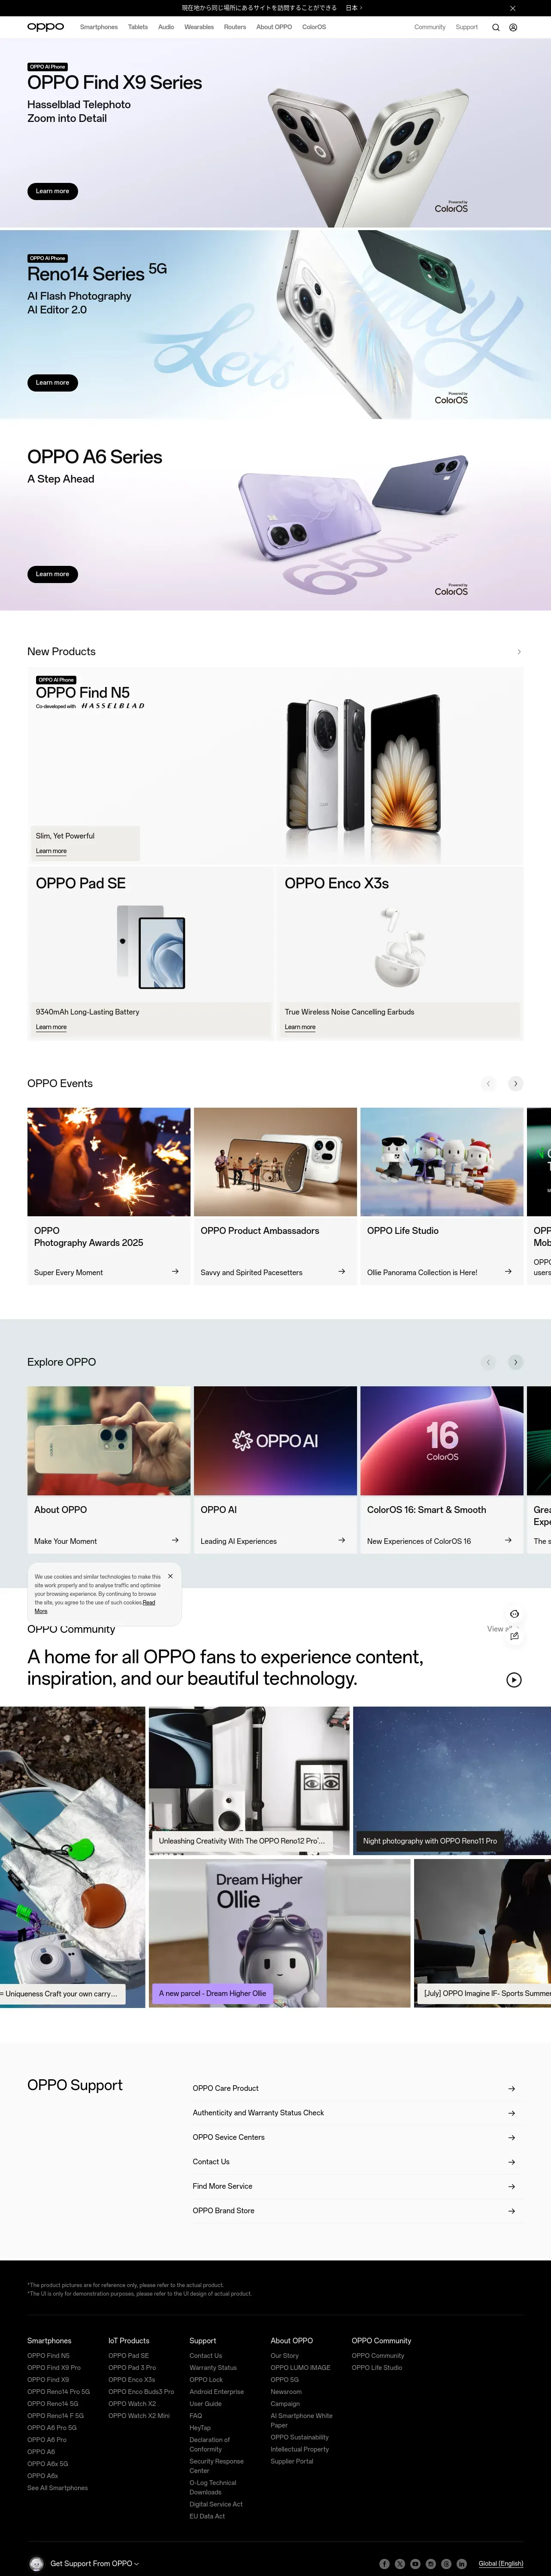
Task: Open Dream Higher Ollie post
Action: (279, 1933)
